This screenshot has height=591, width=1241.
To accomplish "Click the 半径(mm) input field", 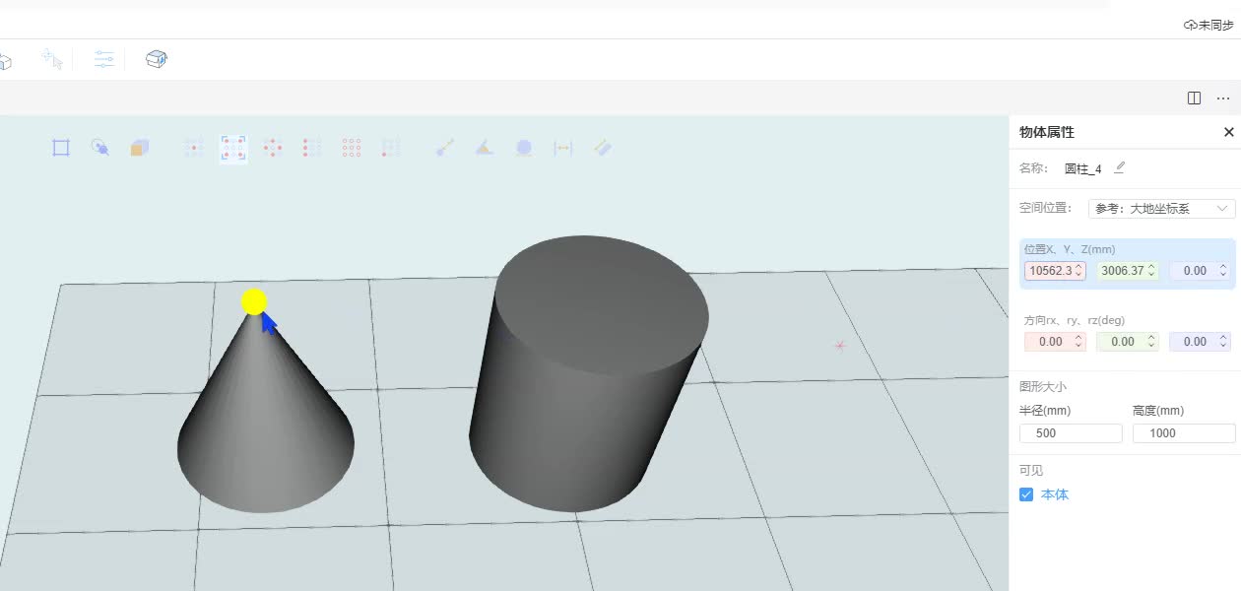I will pos(1071,433).
